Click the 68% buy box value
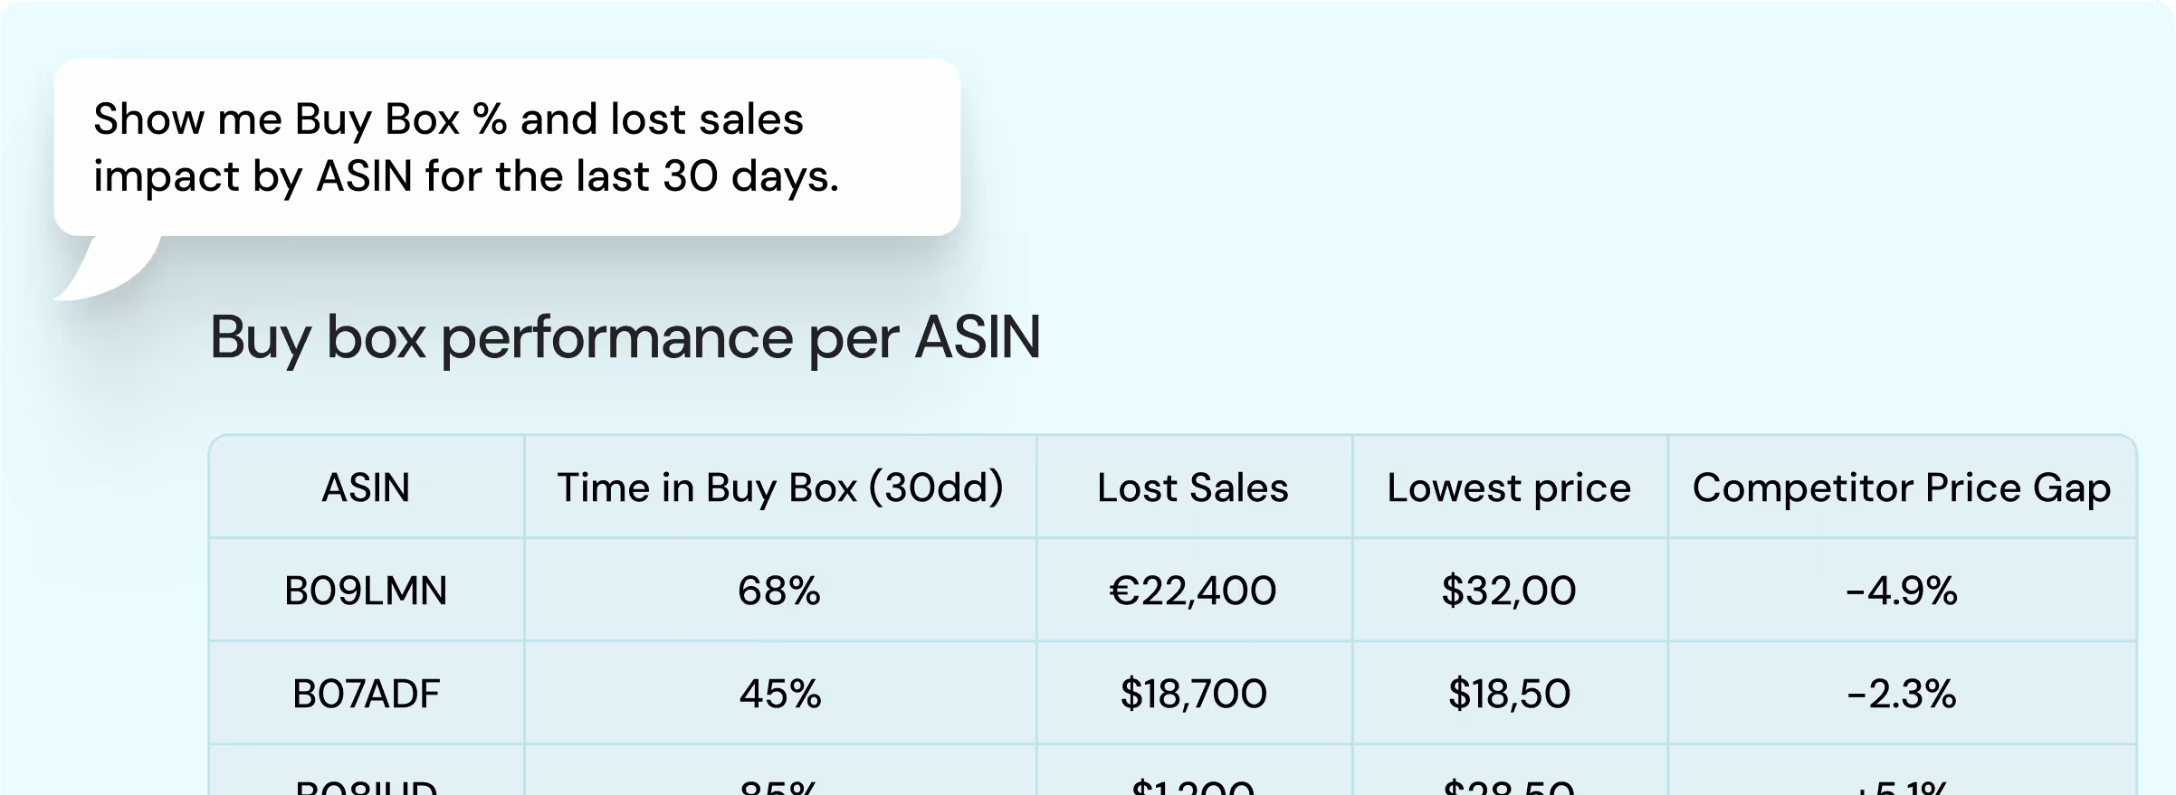This screenshot has width=2176, height=795. click(779, 592)
